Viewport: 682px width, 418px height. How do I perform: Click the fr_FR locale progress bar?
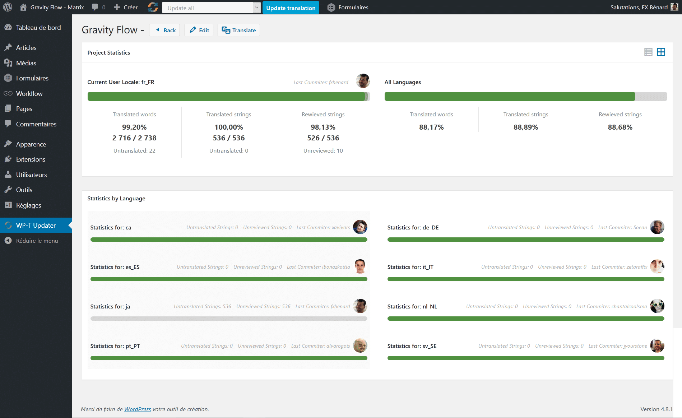(229, 96)
